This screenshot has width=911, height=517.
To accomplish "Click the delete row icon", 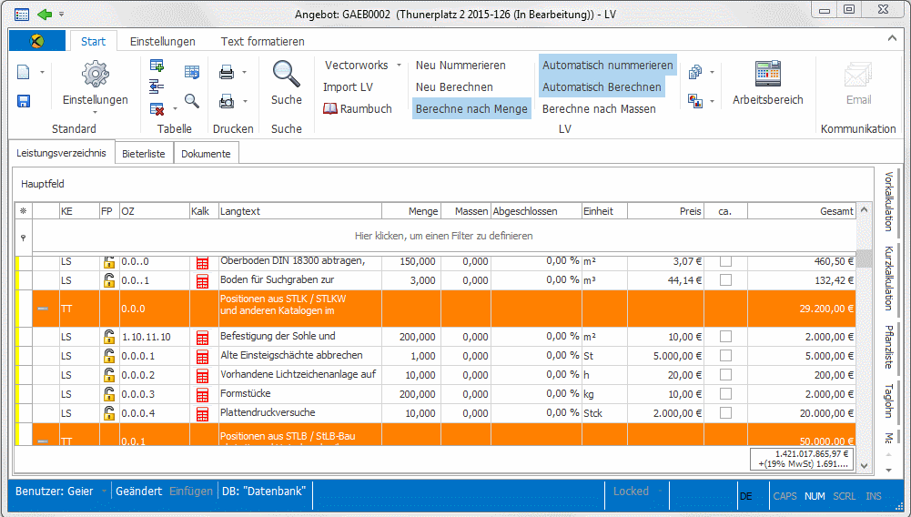I will [157, 108].
